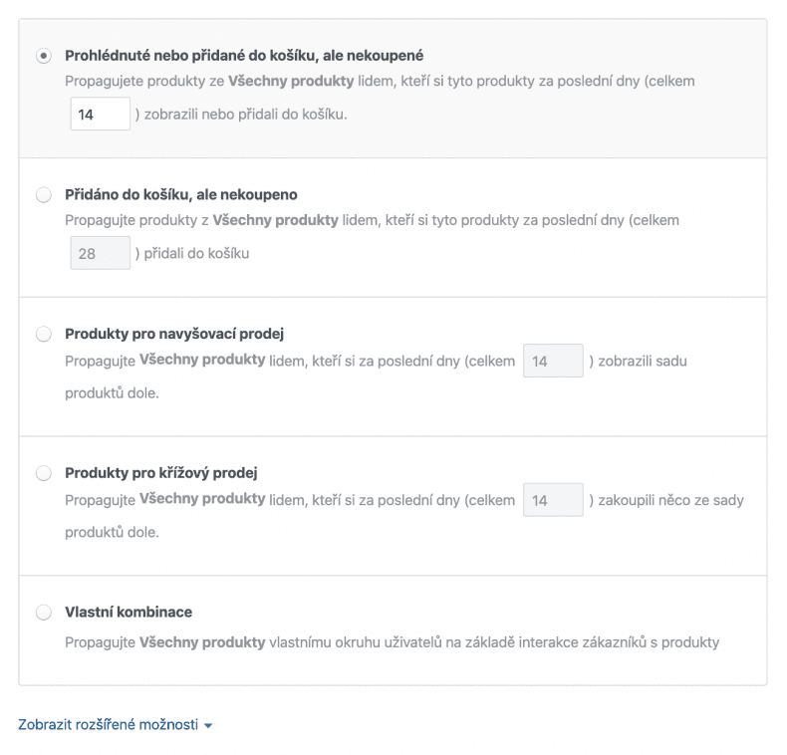The height and width of the screenshot is (755, 787).
Task: Focus the days field in the křížový prodej option
Action: (x=553, y=500)
